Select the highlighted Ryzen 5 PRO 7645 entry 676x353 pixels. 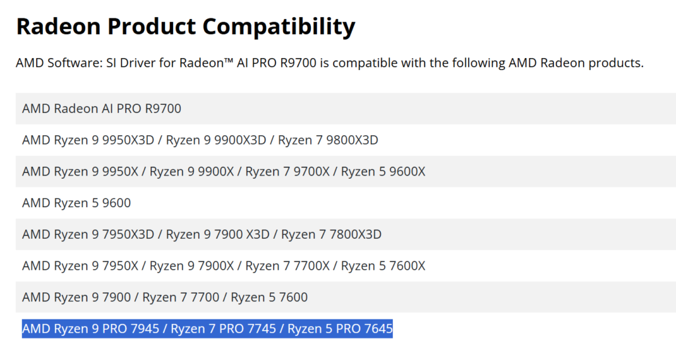click(x=340, y=329)
